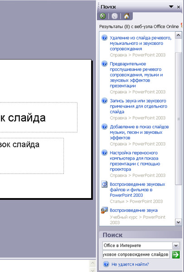
Task: Click the Forward arrow in search pane
Action: point(115,16)
